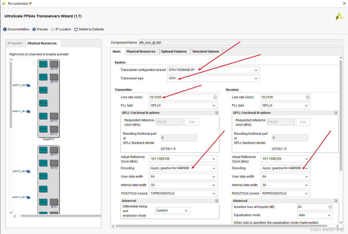Image resolution: width=348 pixels, height=234 pixels.
Task: Open the Documentation info icon
Action: tap(5, 29)
